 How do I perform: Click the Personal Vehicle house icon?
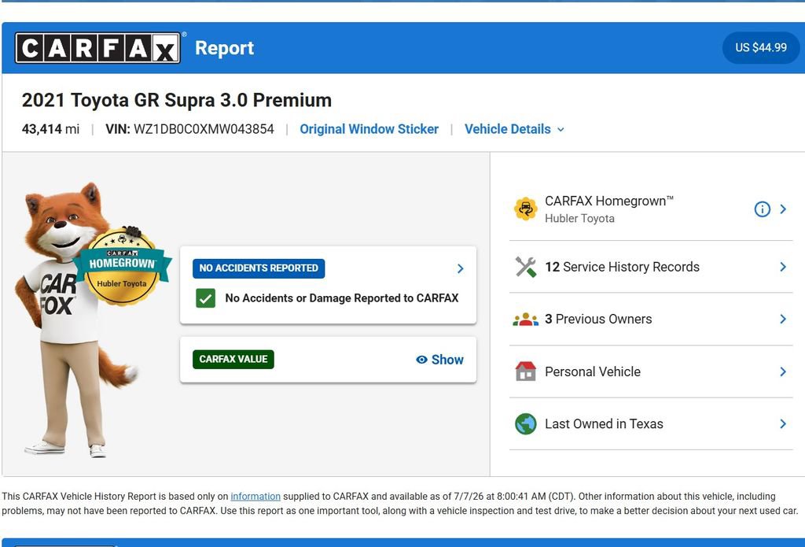pyautogui.click(x=525, y=371)
